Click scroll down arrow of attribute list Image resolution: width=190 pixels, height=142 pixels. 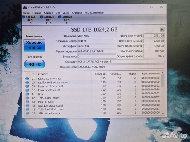click(x=163, y=113)
